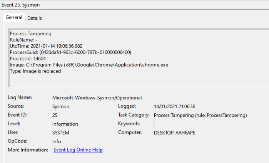The width and height of the screenshot is (269, 163).
Task: Click the 'Type: Image is replaced' line
Action: pos(35,71)
